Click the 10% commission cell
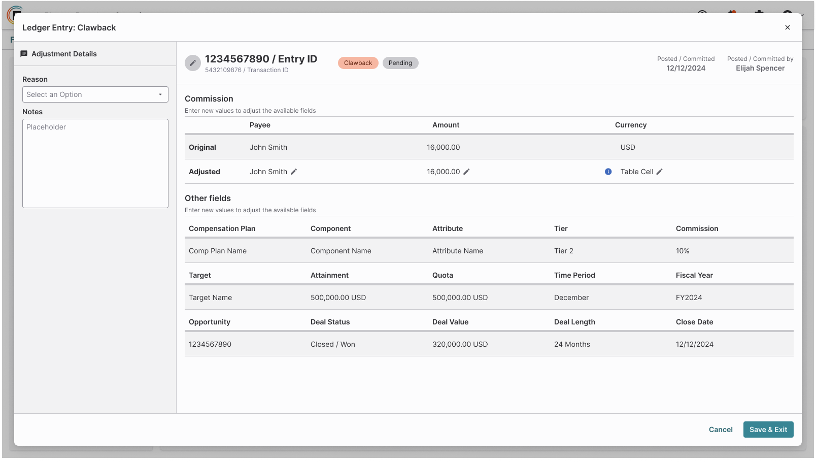The width and height of the screenshot is (816, 462). (x=683, y=251)
